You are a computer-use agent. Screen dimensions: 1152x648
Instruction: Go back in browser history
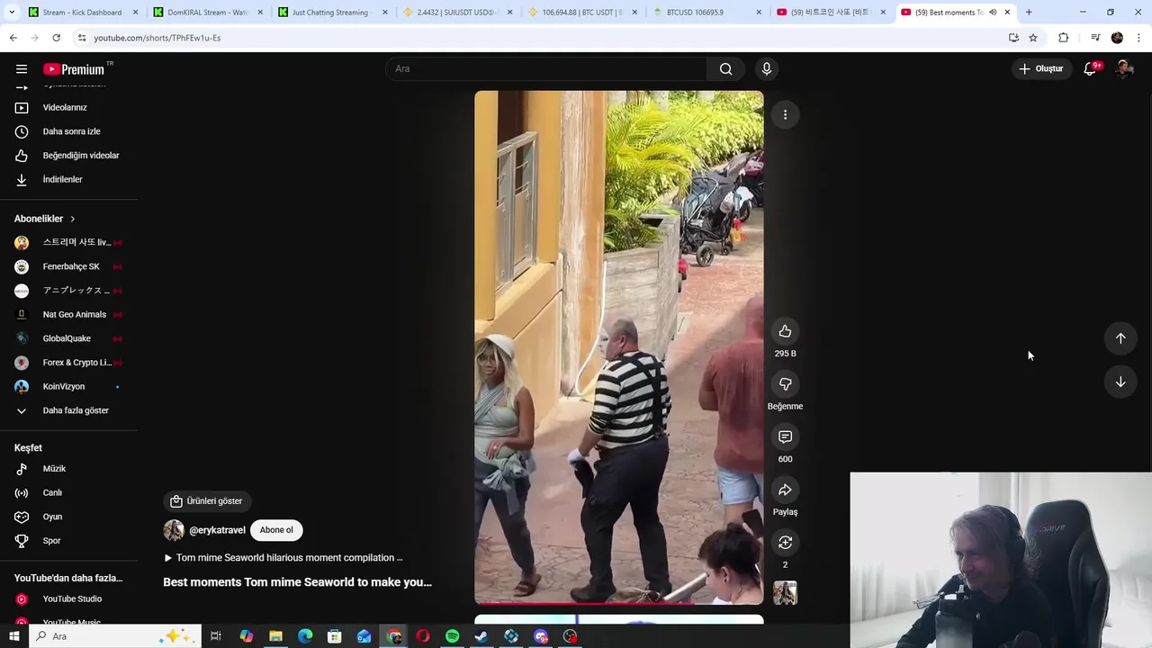coord(13,38)
